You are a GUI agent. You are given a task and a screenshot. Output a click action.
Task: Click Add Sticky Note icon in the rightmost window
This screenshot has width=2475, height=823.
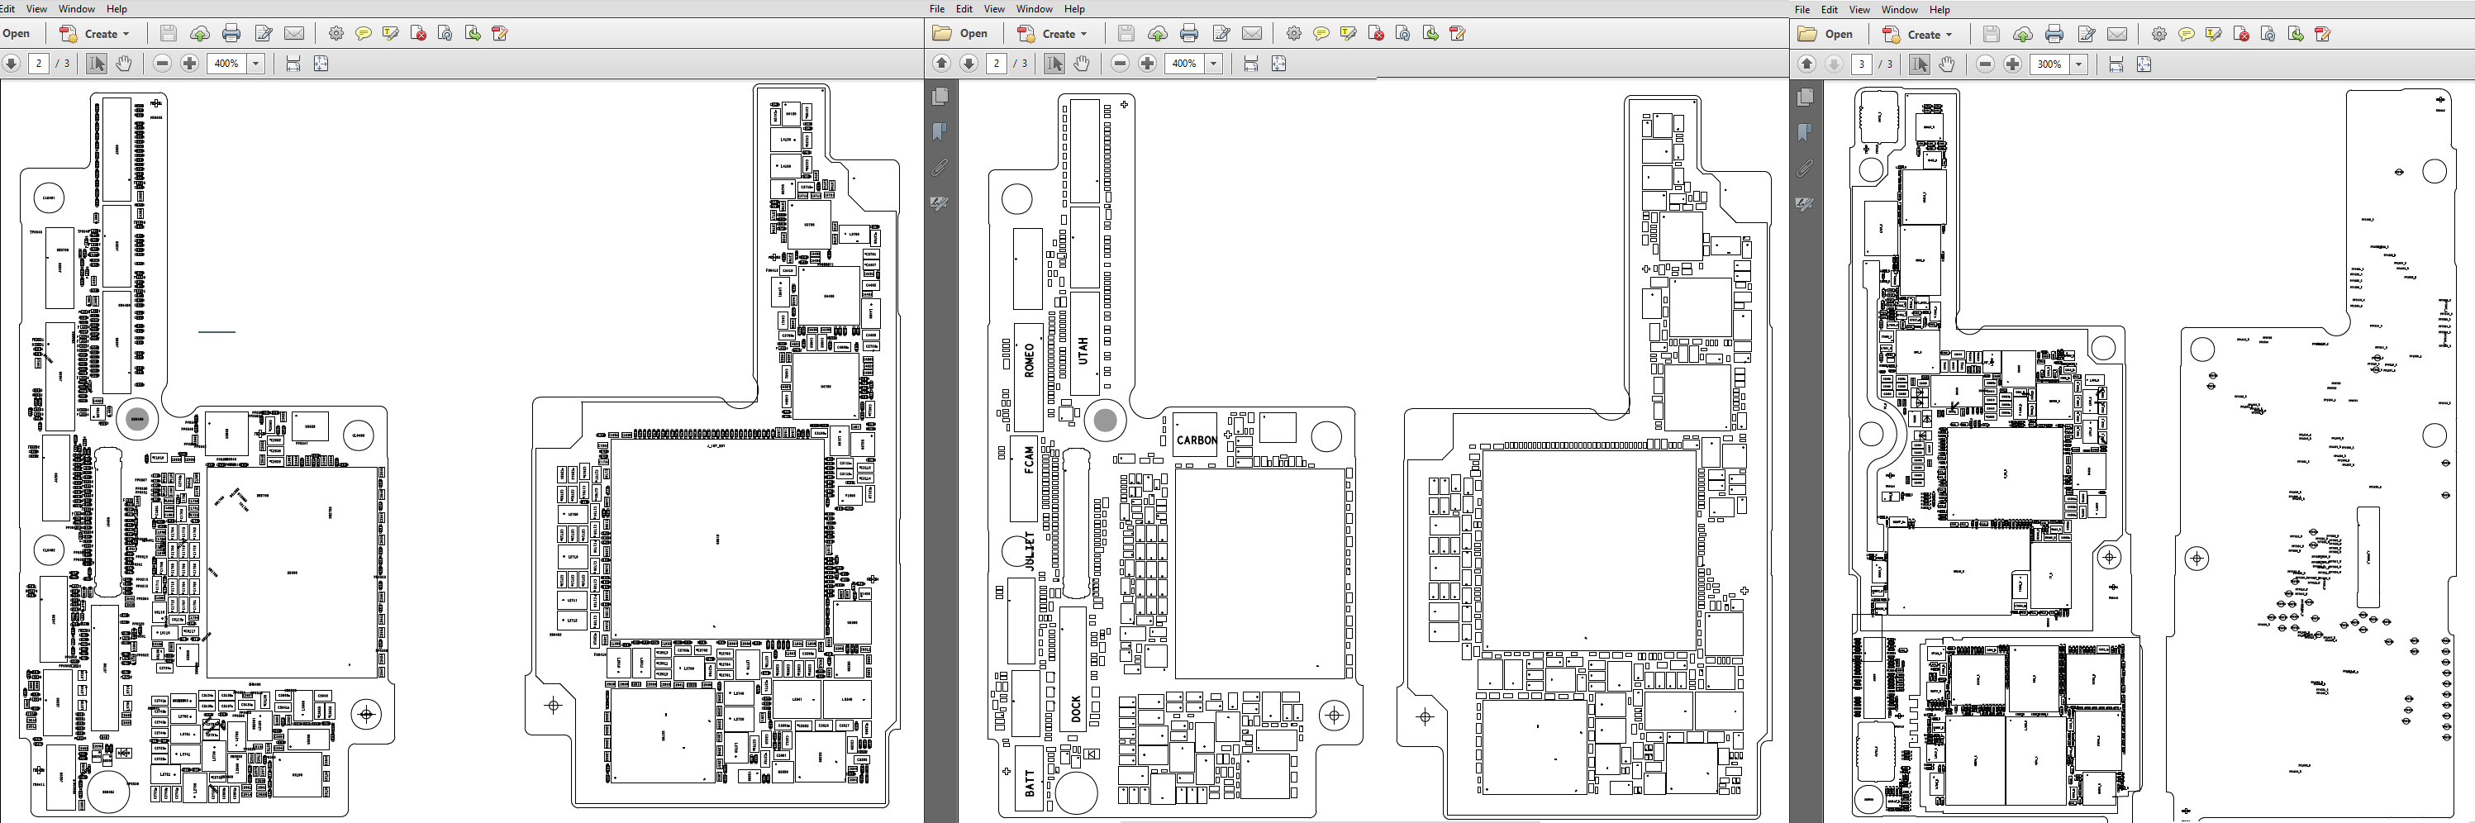[2186, 35]
